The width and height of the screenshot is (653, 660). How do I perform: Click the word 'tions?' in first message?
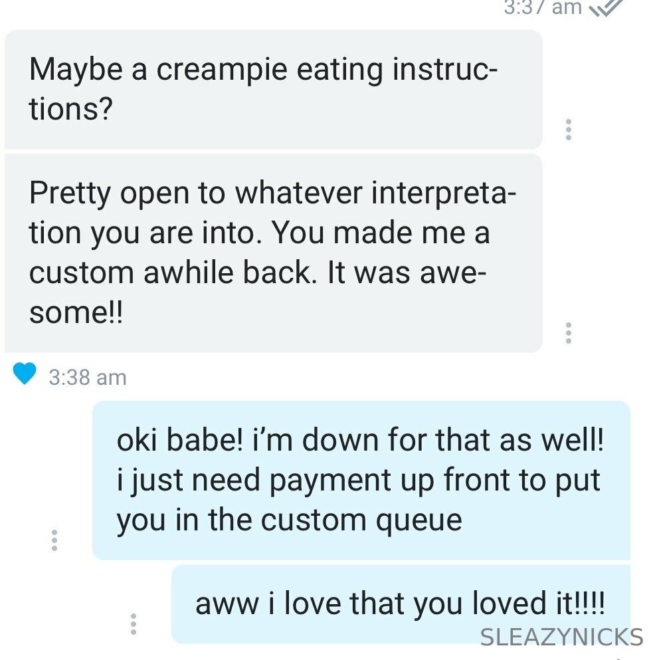click(x=71, y=108)
